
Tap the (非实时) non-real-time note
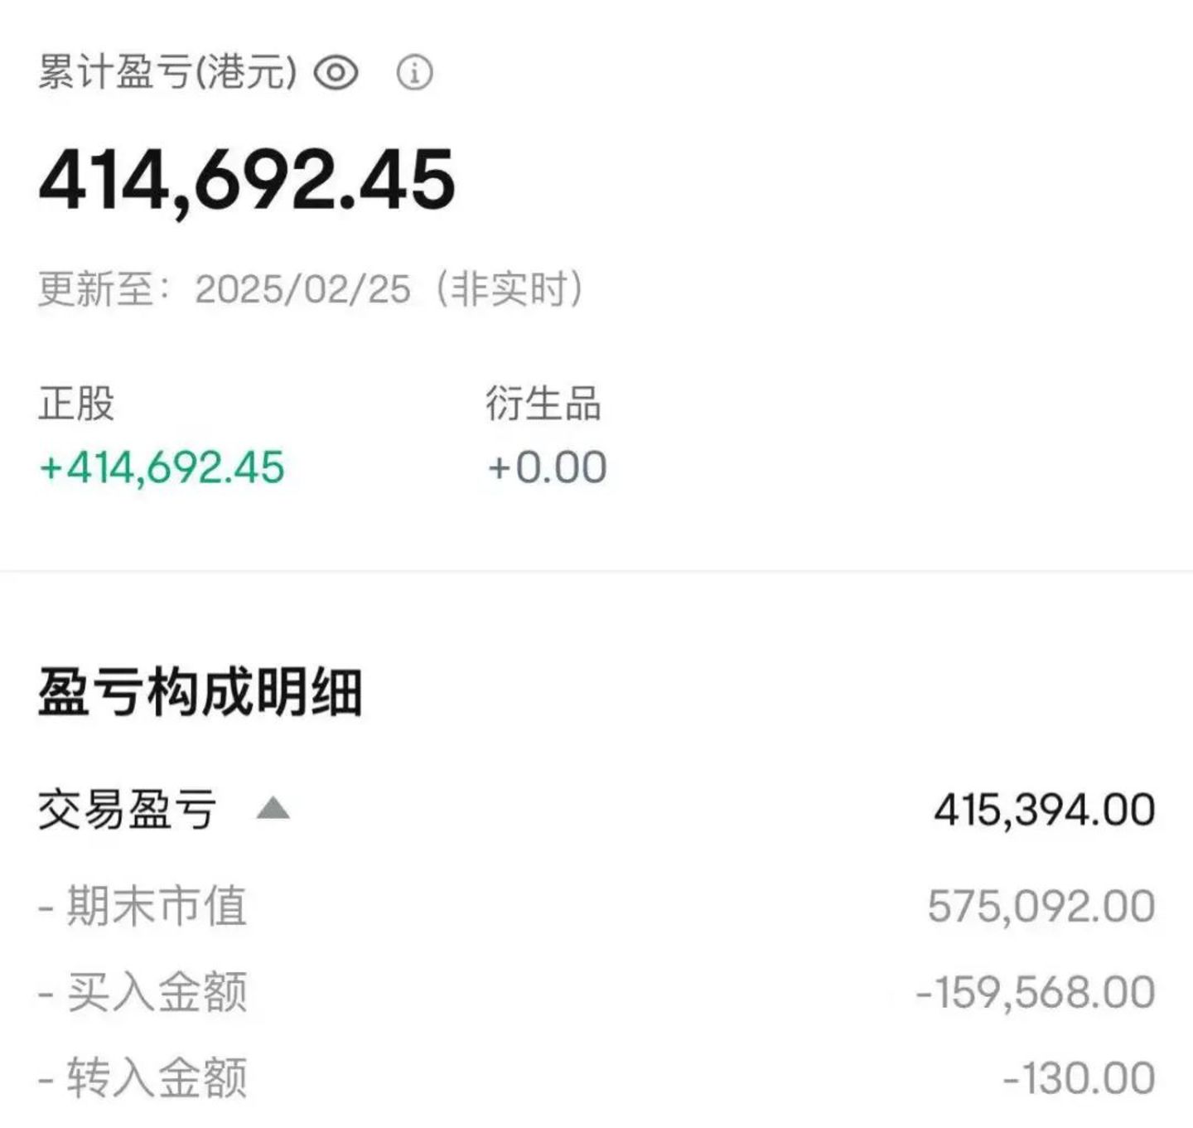click(x=510, y=289)
